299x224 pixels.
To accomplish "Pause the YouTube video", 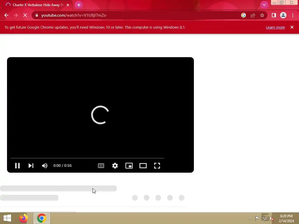I will coord(17,166).
